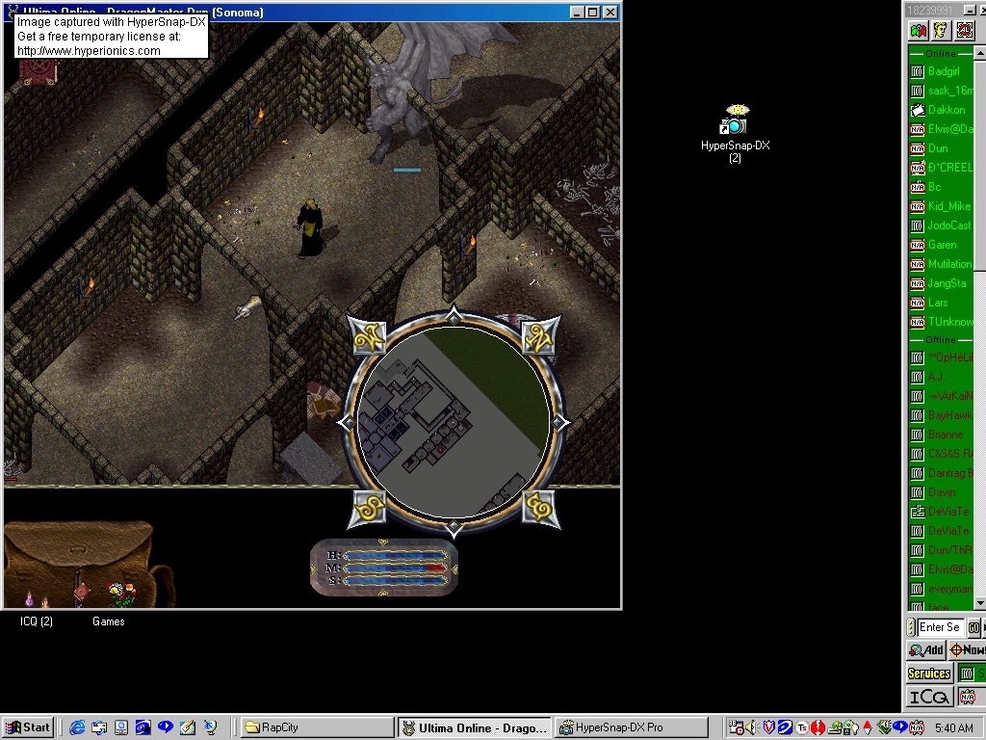Viewport: 986px width, 740px height.
Task: Click the first ICQ toolbar icon with figures
Action: tap(919, 31)
